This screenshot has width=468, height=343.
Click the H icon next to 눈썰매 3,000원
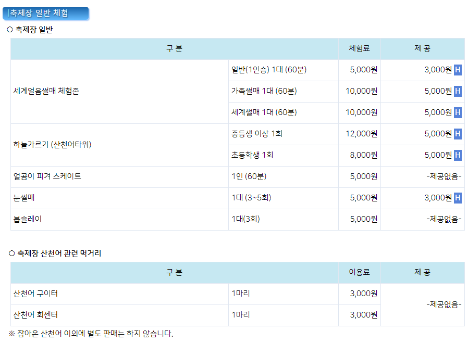pos(458,198)
